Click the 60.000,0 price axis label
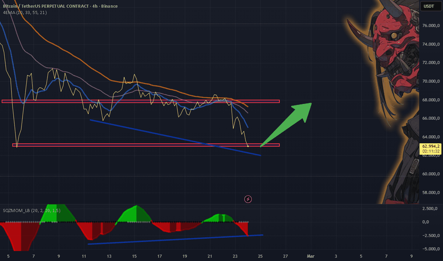The image size is (443, 261). (x=431, y=174)
